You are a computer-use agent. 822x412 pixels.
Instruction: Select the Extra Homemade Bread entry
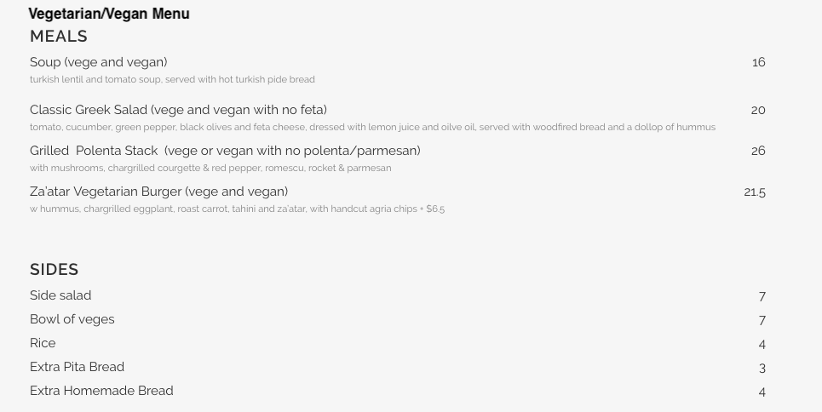coord(101,391)
